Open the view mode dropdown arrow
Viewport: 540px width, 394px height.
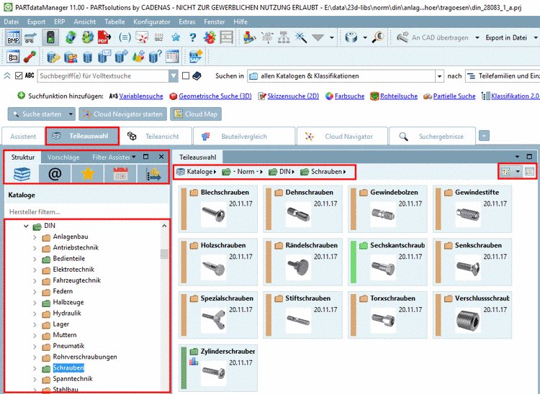pyautogui.click(x=518, y=171)
